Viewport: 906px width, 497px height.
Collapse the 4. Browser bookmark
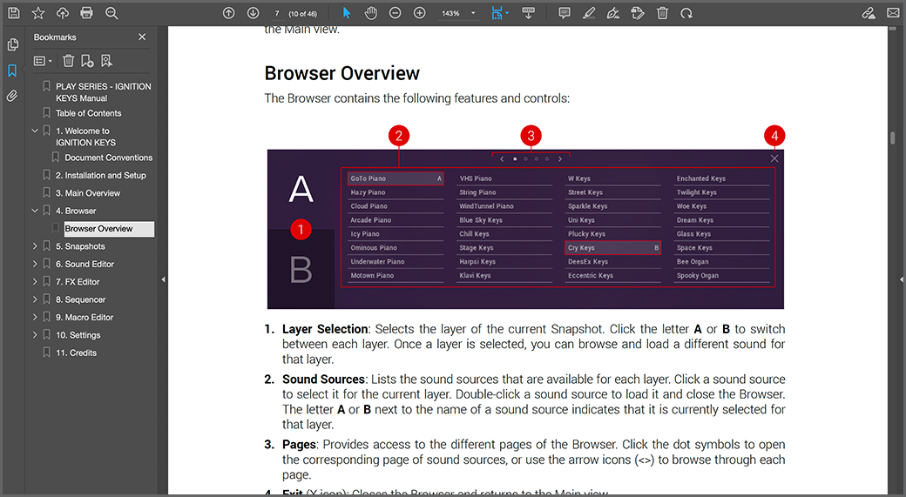[x=35, y=211]
